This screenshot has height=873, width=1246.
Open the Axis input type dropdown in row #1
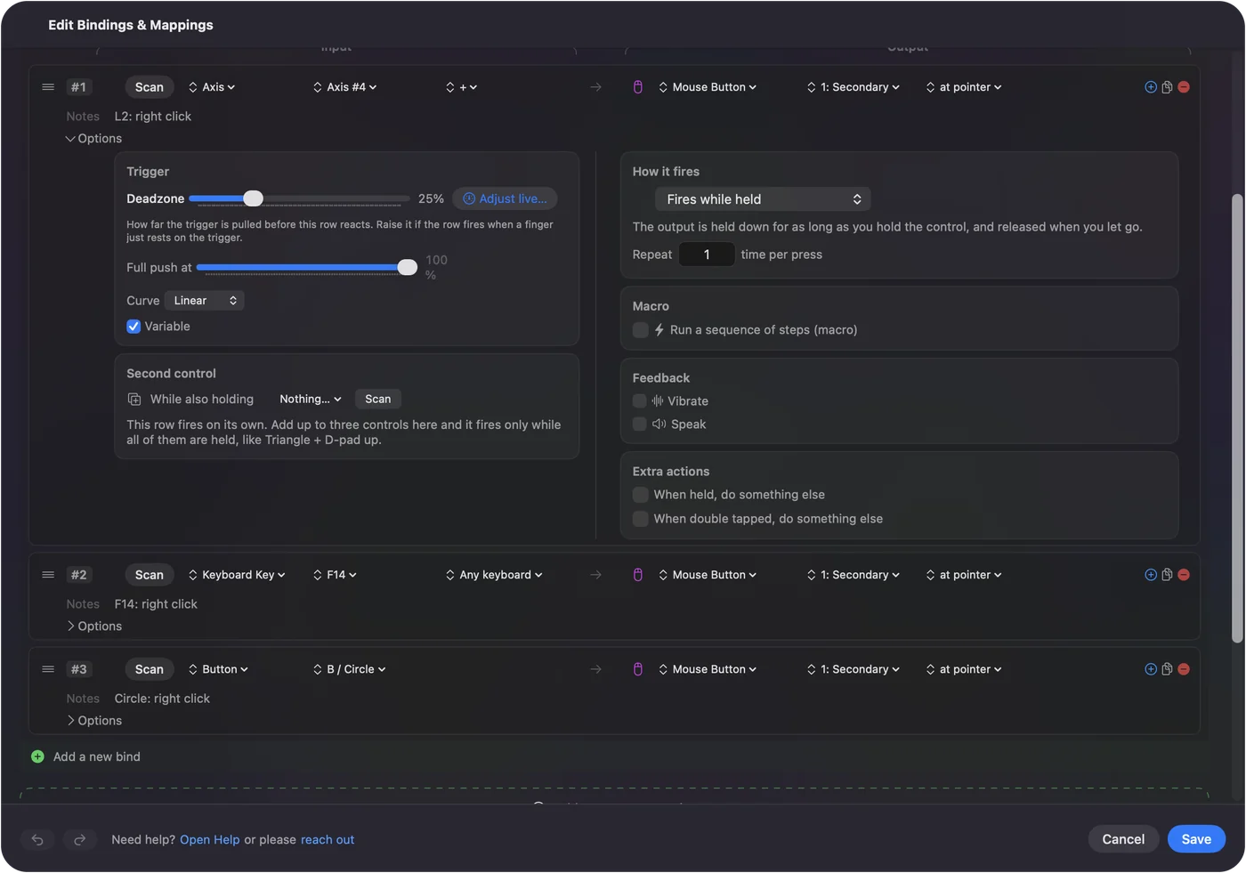[x=212, y=87]
